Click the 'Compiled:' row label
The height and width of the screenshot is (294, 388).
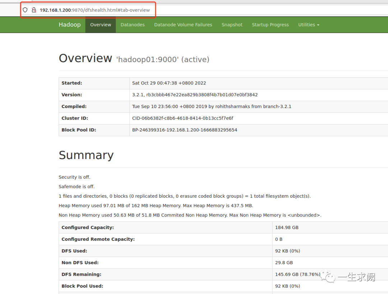point(74,107)
